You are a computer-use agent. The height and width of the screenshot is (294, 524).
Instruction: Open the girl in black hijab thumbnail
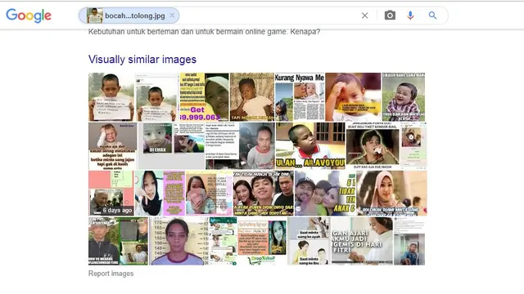[160, 194]
